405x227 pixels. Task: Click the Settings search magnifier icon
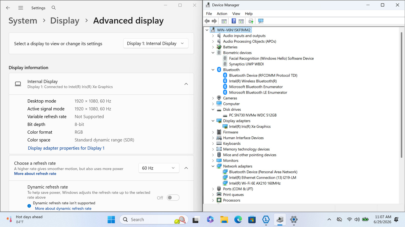point(54,8)
